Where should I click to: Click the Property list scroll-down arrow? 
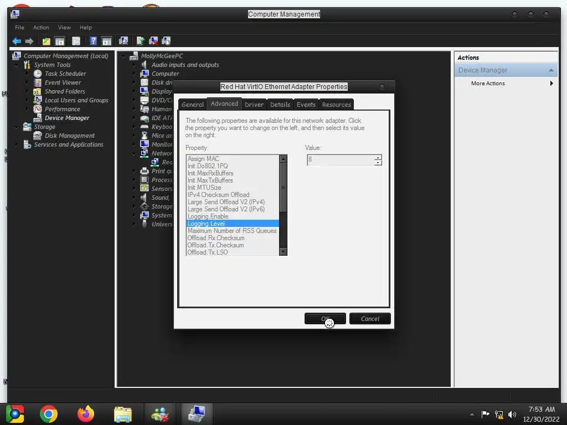pyautogui.click(x=283, y=251)
